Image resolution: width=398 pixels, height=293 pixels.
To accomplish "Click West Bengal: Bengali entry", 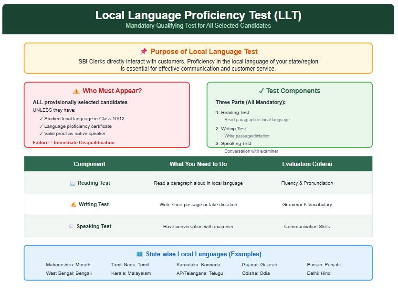I will (69, 273).
